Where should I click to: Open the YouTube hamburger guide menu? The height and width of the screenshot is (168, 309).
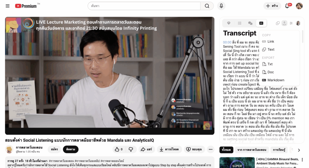click(x=8, y=6)
